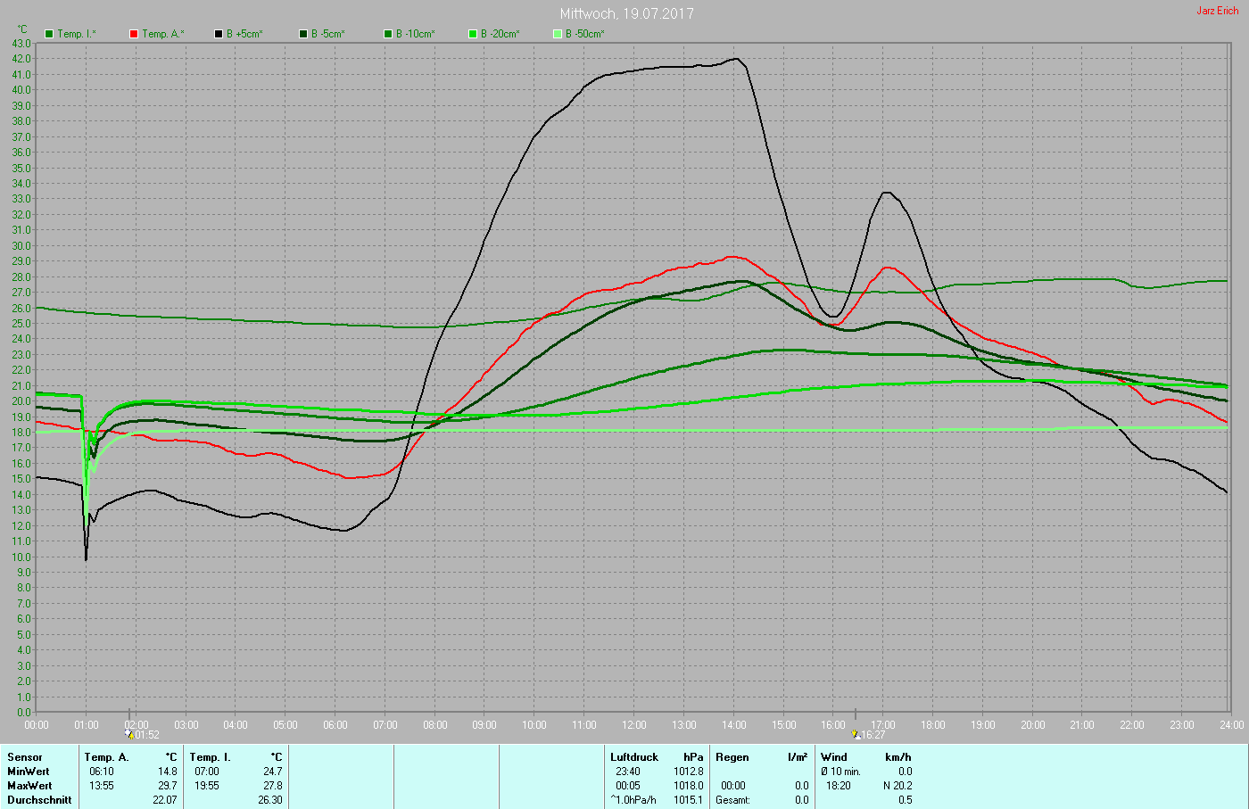Screen dimensions: 1249x809
Task: Toggle the B -5cm legend entry
Action: 327,34
